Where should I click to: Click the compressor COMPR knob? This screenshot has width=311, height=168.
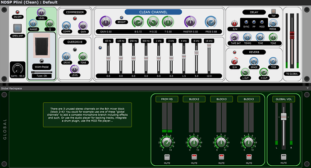66,26
